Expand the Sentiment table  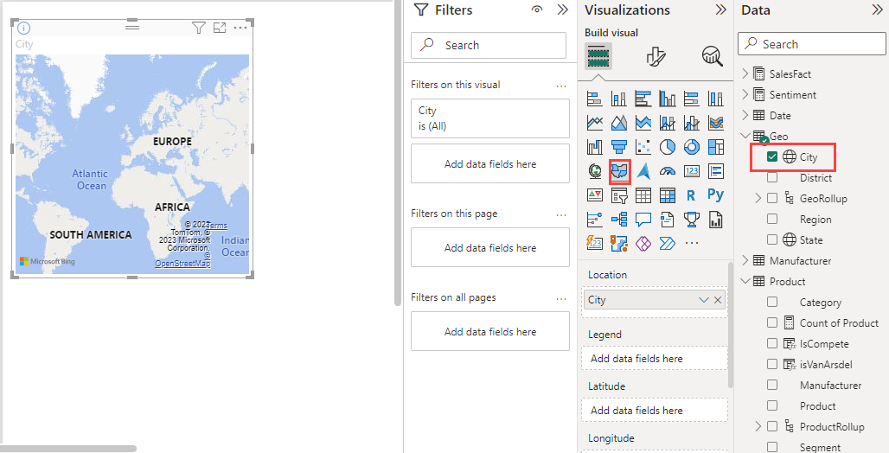point(745,94)
